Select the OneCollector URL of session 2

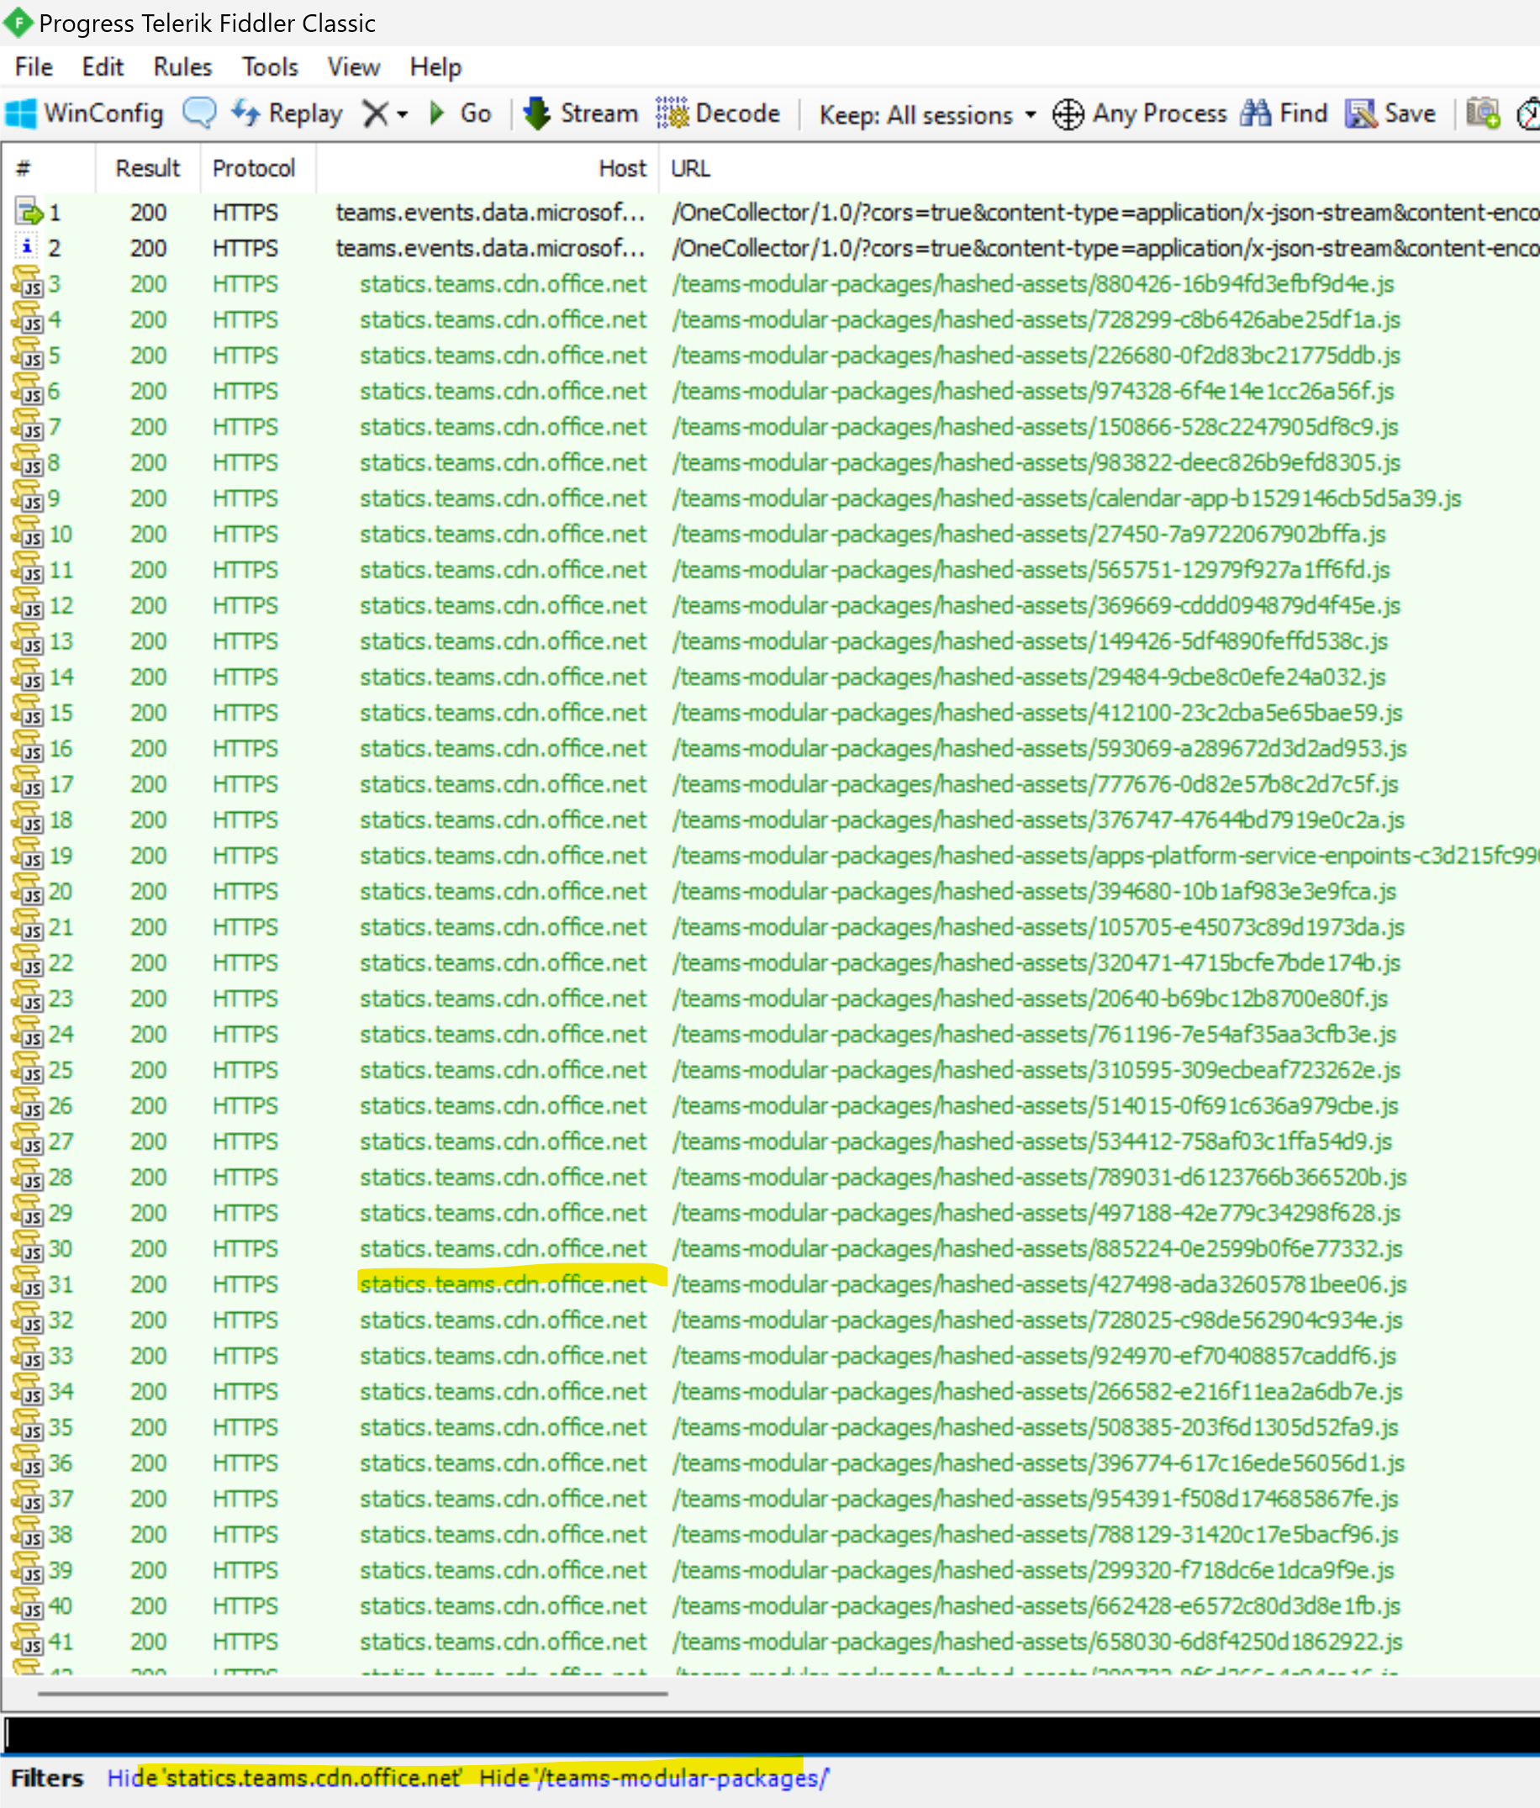click(x=1105, y=248)
